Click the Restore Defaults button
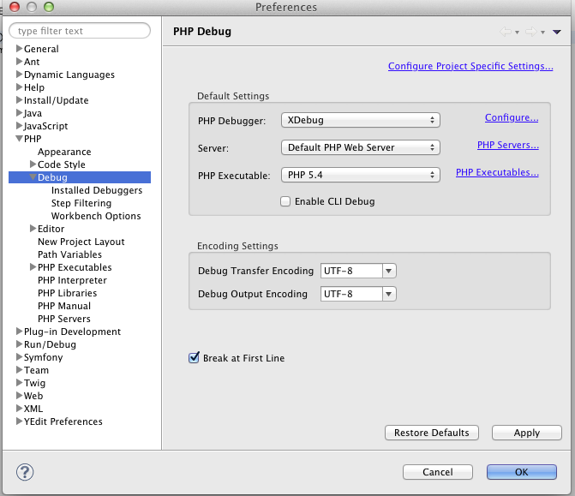The image size is (575, 496). pyautogui.click(x=432, y=433)
